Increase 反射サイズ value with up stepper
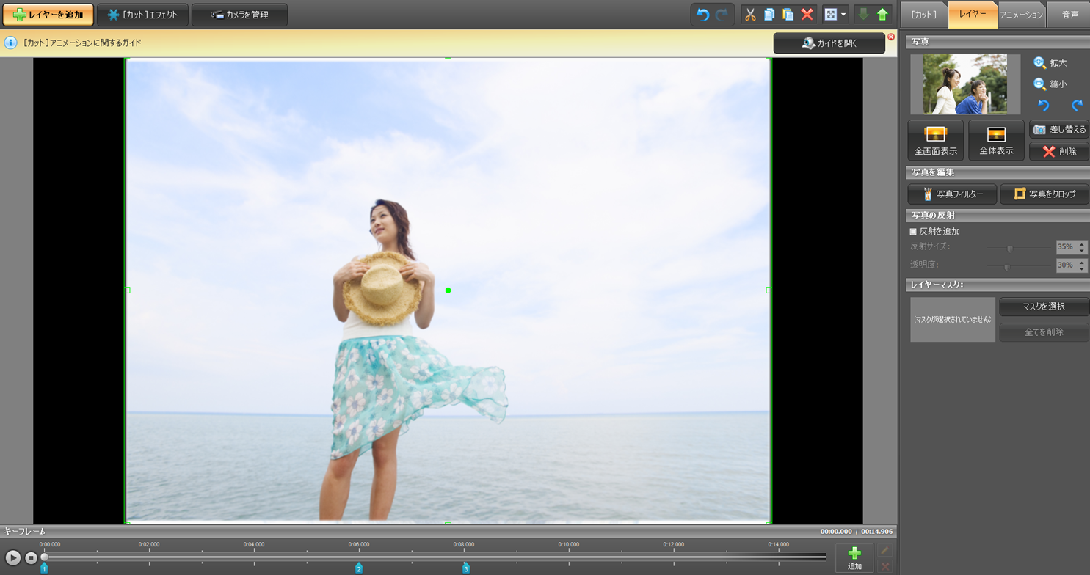 tap(1082, 243)
